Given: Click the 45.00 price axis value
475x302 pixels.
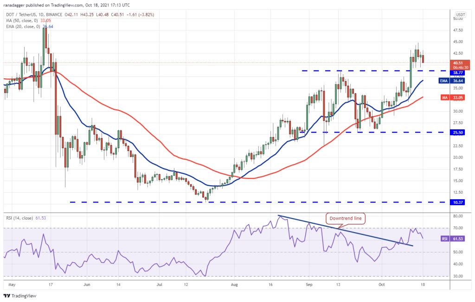Looking at the screenshot, I should (x=458, y=42).
